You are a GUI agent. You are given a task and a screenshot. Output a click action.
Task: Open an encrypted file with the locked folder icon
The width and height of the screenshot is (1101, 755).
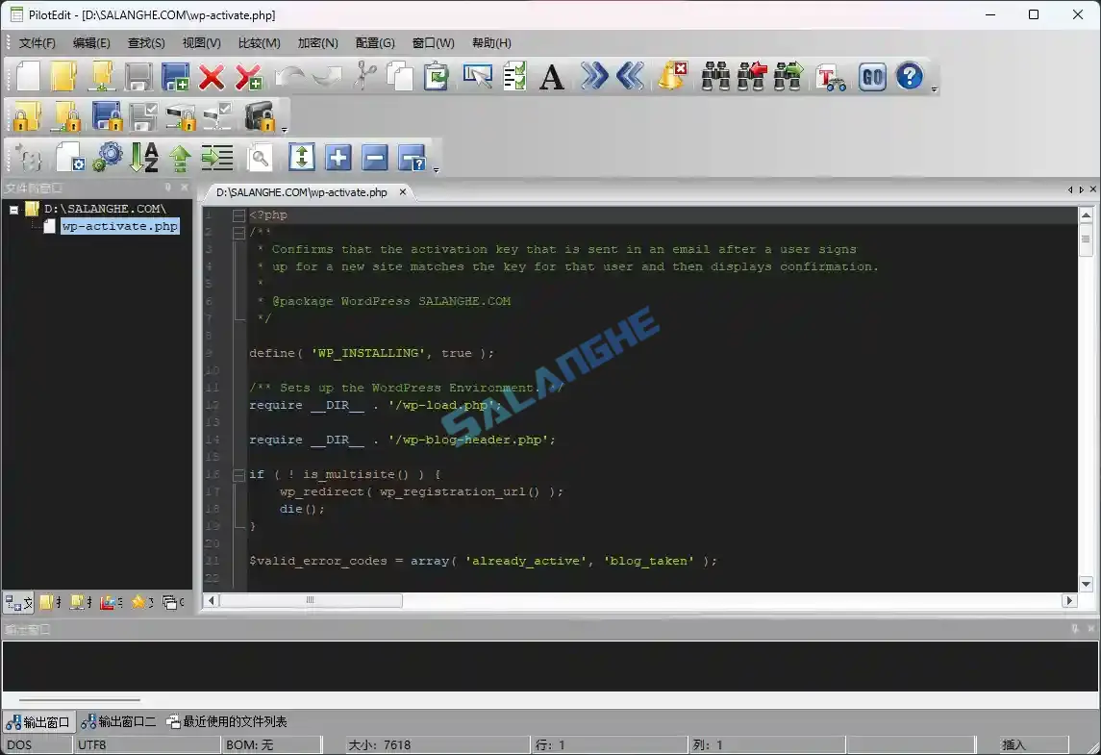pyautogui.click(x=26, y=116)
